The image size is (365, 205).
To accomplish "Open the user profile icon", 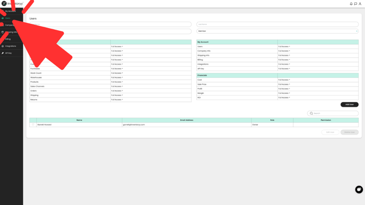I will click(x=360, y=4).
